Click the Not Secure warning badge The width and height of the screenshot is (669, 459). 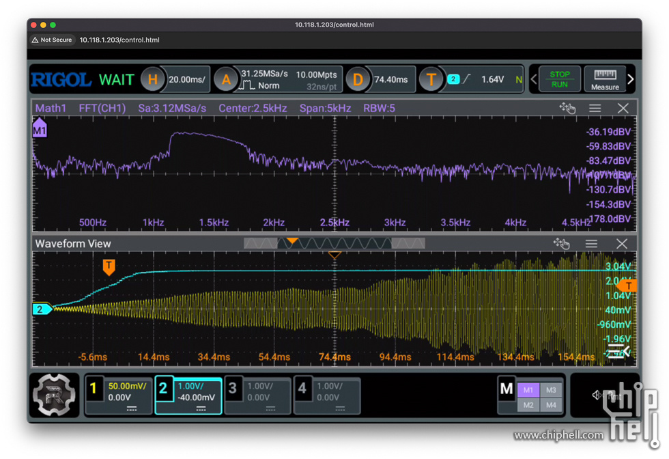52,40
